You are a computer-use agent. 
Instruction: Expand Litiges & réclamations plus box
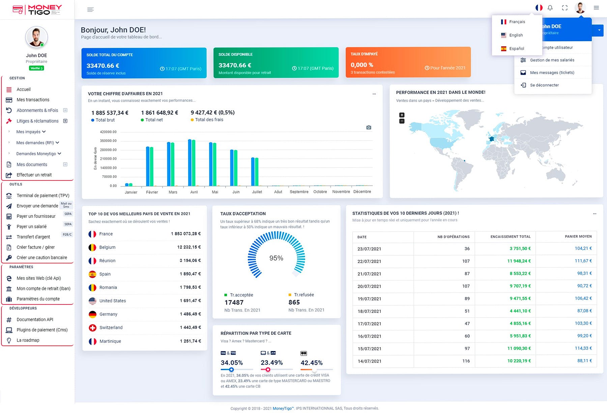[65, 121]
